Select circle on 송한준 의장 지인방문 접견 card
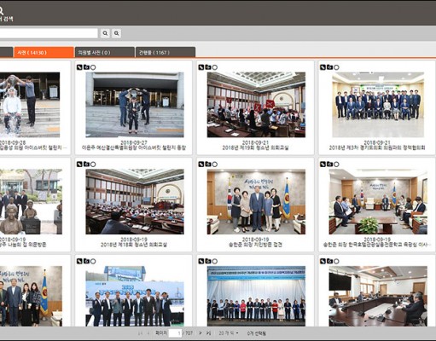The image size is (436, 341). pyautogui.click(x=215, y=165)
